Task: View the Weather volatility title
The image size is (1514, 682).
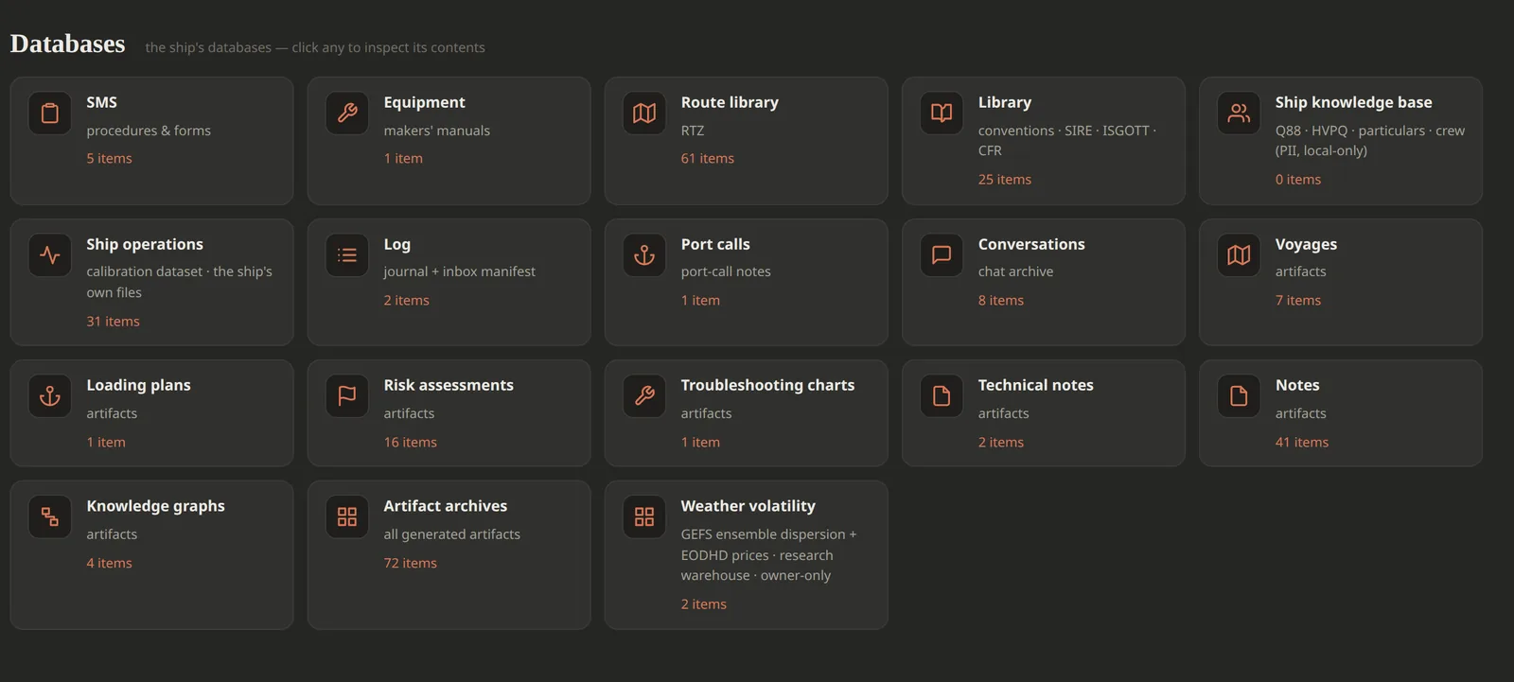Action: (748, 506)
